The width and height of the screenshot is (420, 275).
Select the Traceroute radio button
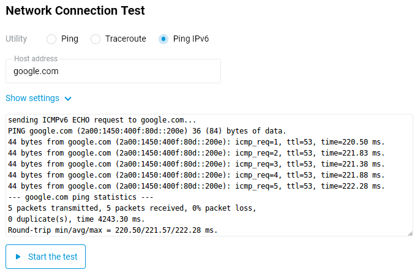(96, 39)
